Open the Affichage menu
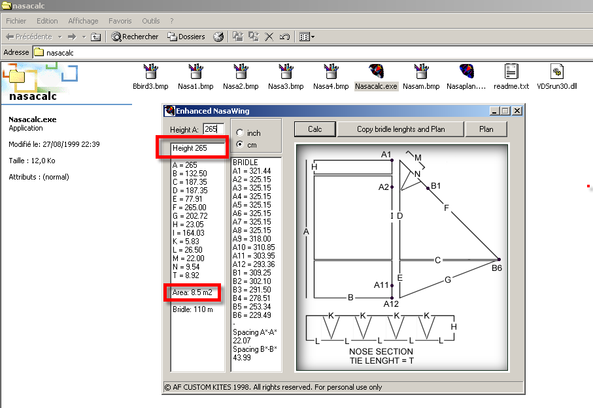 pos(83,21)
